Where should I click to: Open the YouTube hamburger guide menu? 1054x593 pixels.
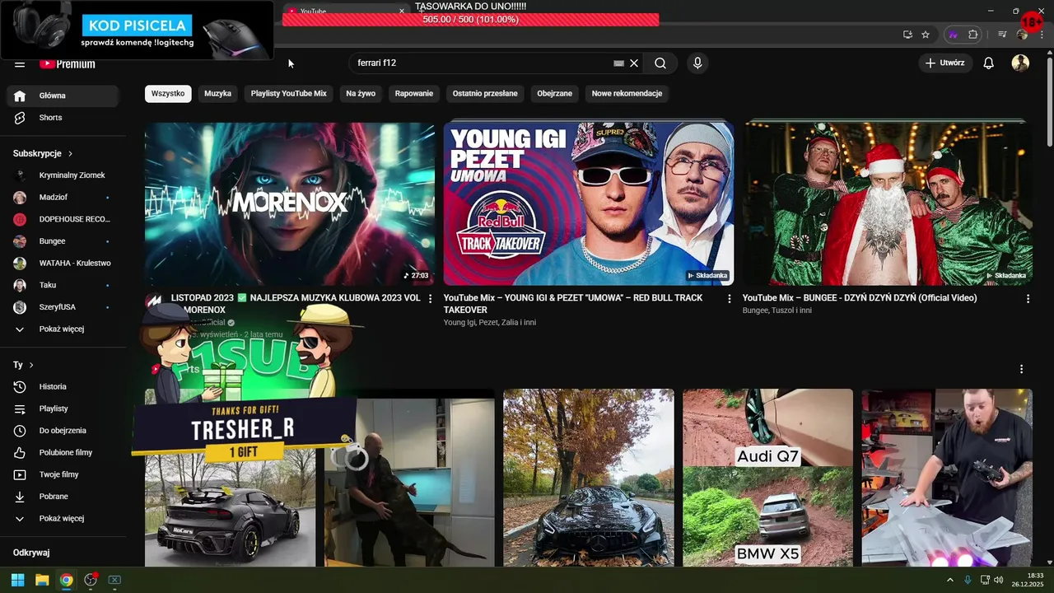pyautogui.click(x=20, y=63)
